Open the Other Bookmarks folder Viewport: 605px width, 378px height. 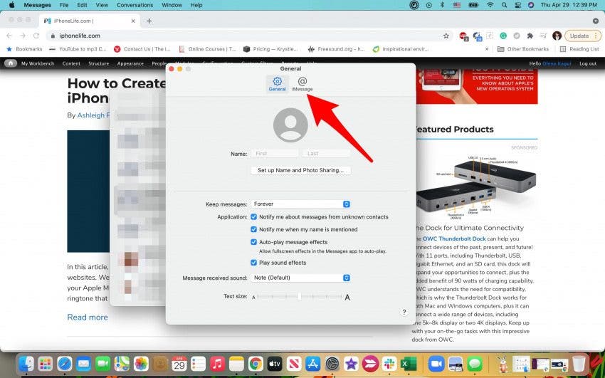coord(523,49)
